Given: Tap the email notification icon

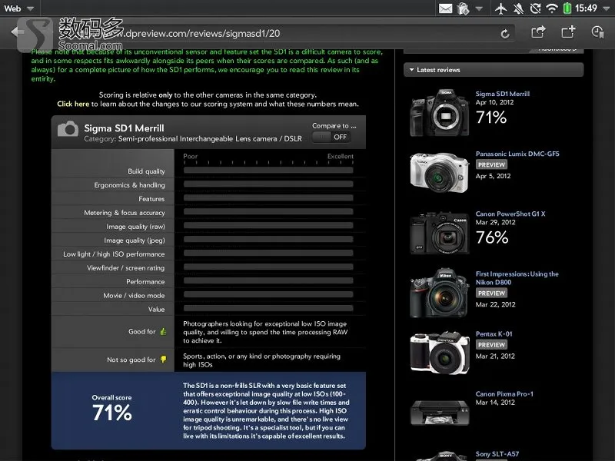Looking at the screenshot, I should [445, 8].
